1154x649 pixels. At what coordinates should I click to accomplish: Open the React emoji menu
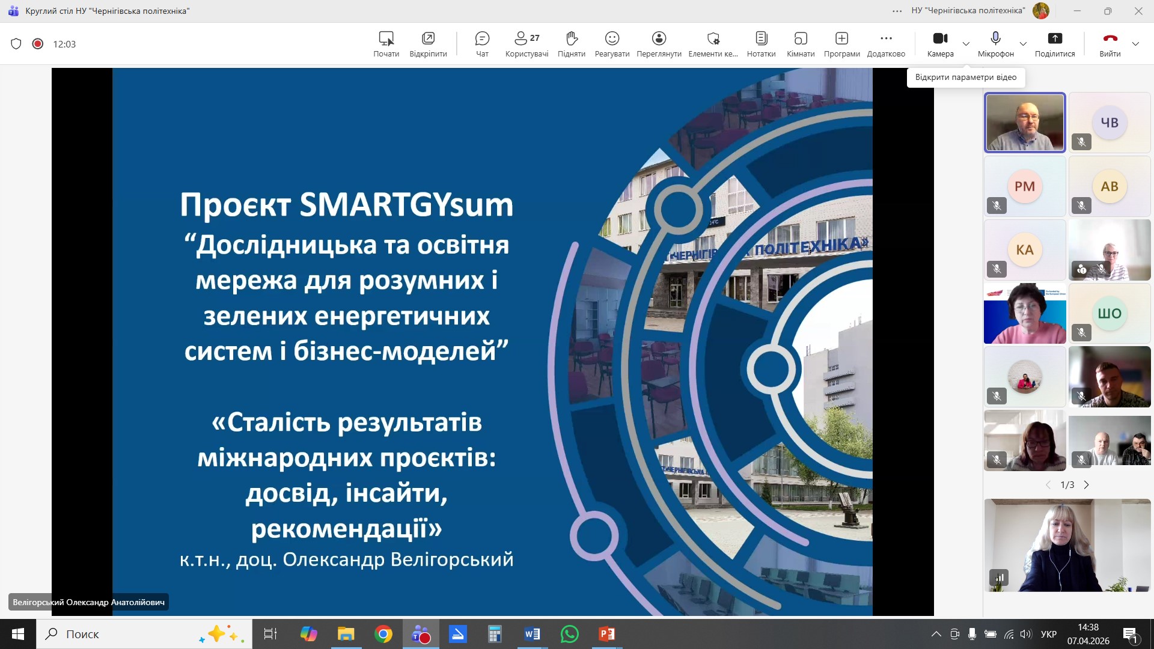pyautogui.click(x=612, y=44)
